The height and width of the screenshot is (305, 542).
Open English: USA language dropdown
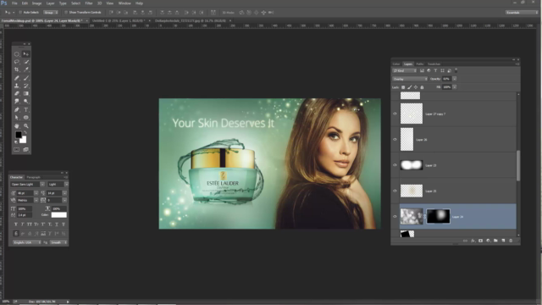[26, 242]
